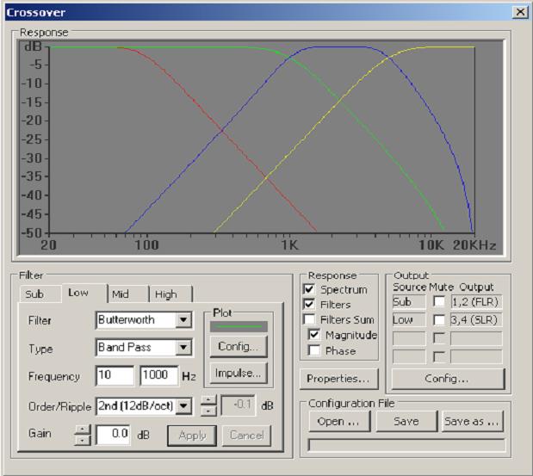Click the Properties button

(x=338, y=378)
